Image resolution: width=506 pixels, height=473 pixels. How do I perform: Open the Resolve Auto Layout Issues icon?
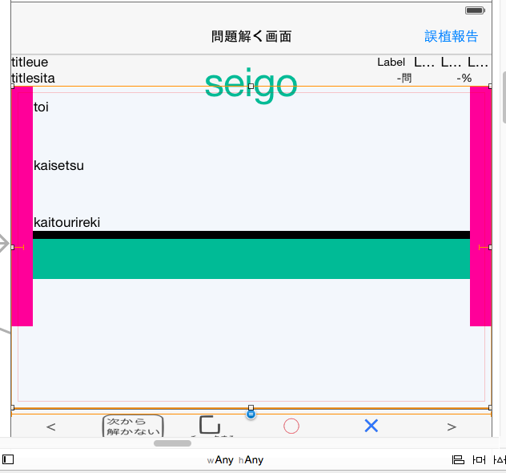500,459
